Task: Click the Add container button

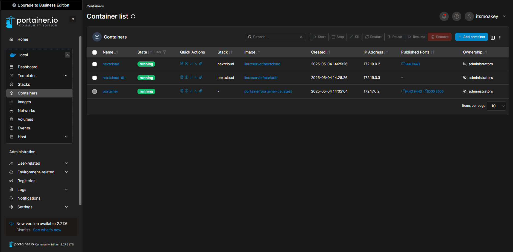Action: (x=471, y=37)
